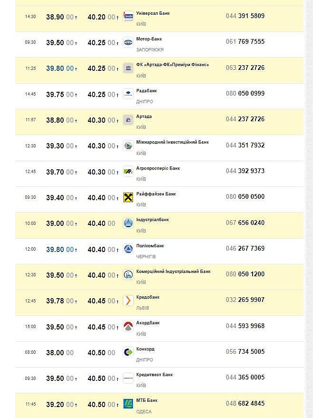The height and width of the screenshot is (418, 313).
Task: Click the Кредобанк orange chevron logo
Action: (x=128, y=301)
